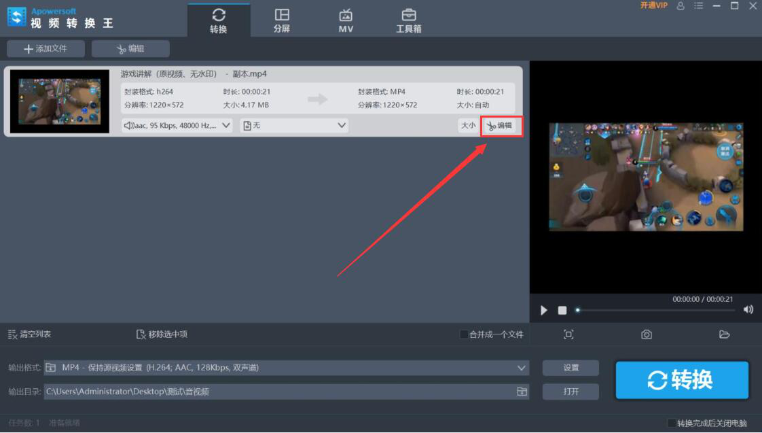Mute preview with the volume icon

(x=748, y=310)
